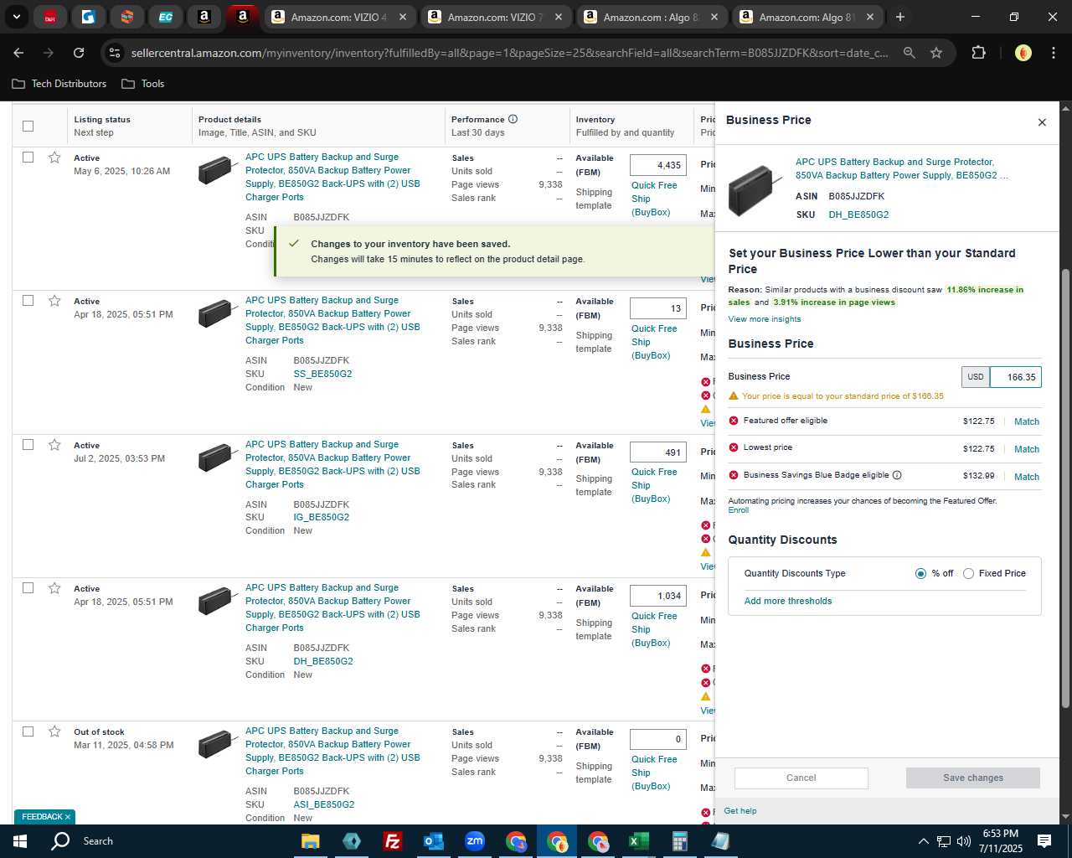Select the Fixed Price discount type

[968, 574]
